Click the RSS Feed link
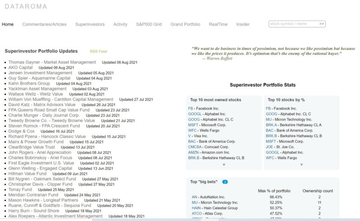 99,52
